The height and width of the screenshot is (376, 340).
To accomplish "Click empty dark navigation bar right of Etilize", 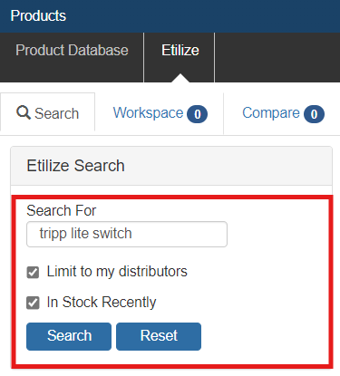I will 277,57.
